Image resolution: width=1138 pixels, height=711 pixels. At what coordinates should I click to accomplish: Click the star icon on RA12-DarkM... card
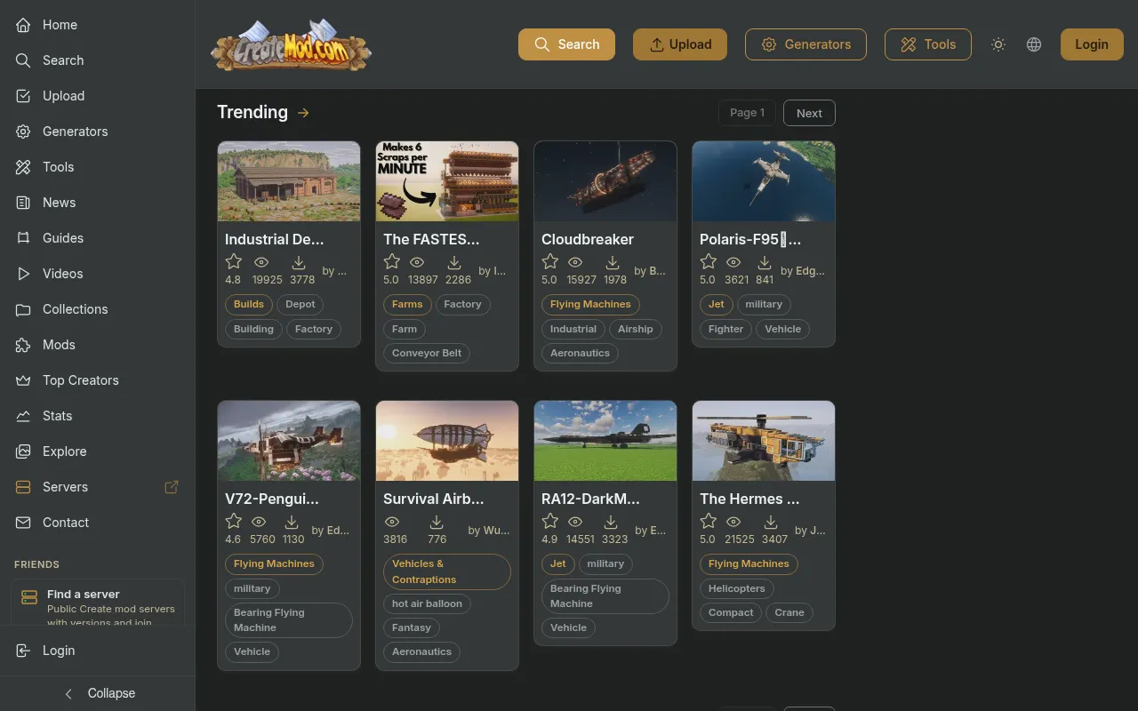[x=549, y=521]
